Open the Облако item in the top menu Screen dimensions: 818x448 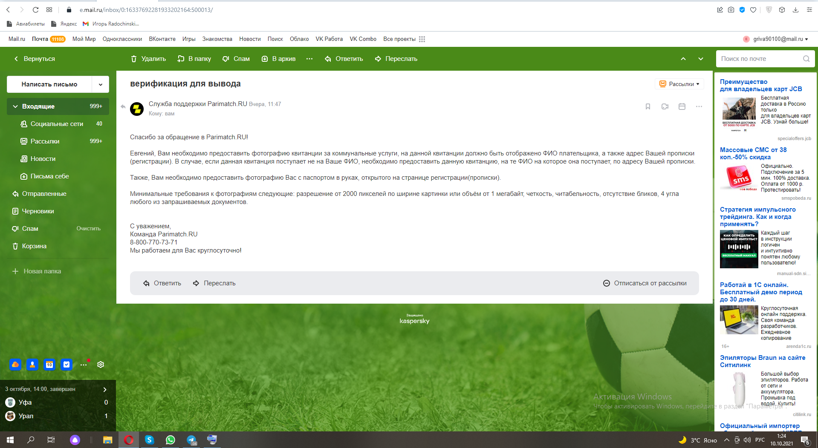click(299, 39)
